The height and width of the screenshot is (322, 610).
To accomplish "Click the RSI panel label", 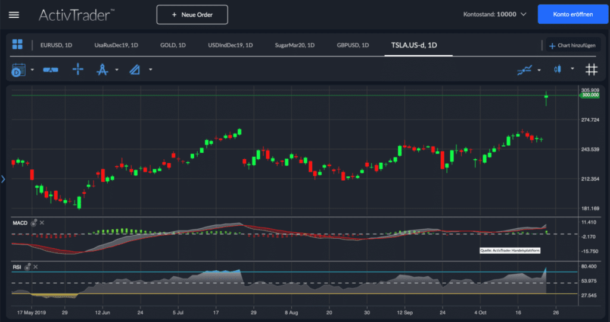I will [x=17, y=267].
